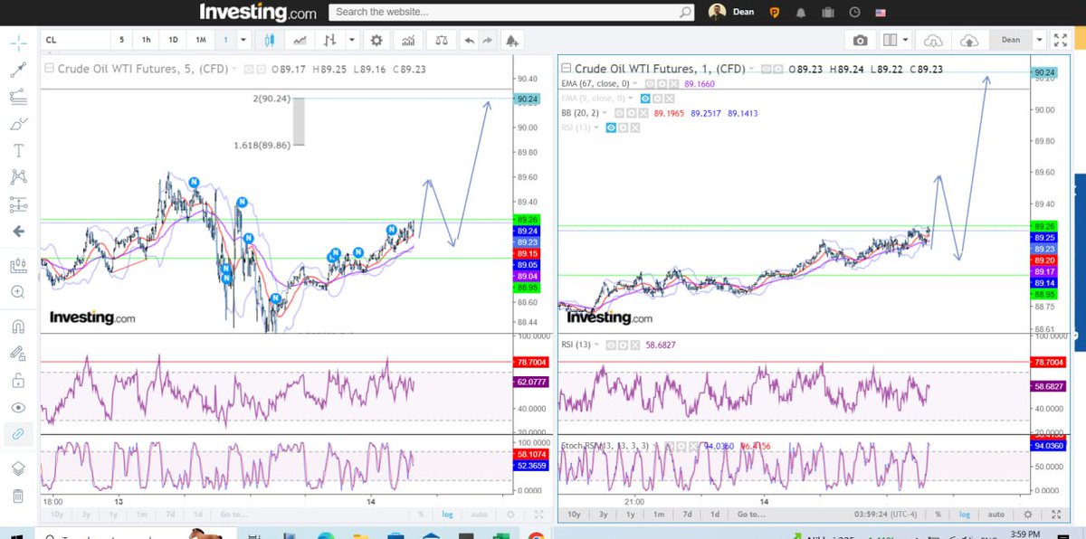
Task: Expand the interval dropdown arrow
Action: (x=245, y=40)
